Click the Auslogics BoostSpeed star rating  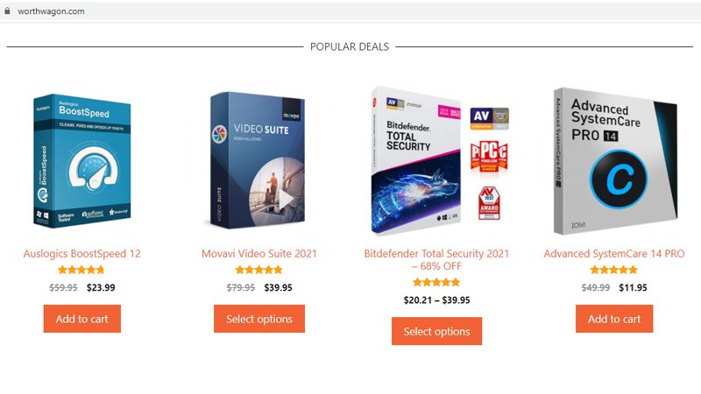(82, 270)
